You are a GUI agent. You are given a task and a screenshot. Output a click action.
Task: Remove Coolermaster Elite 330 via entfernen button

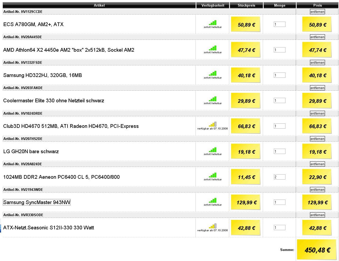click(317, 88)
